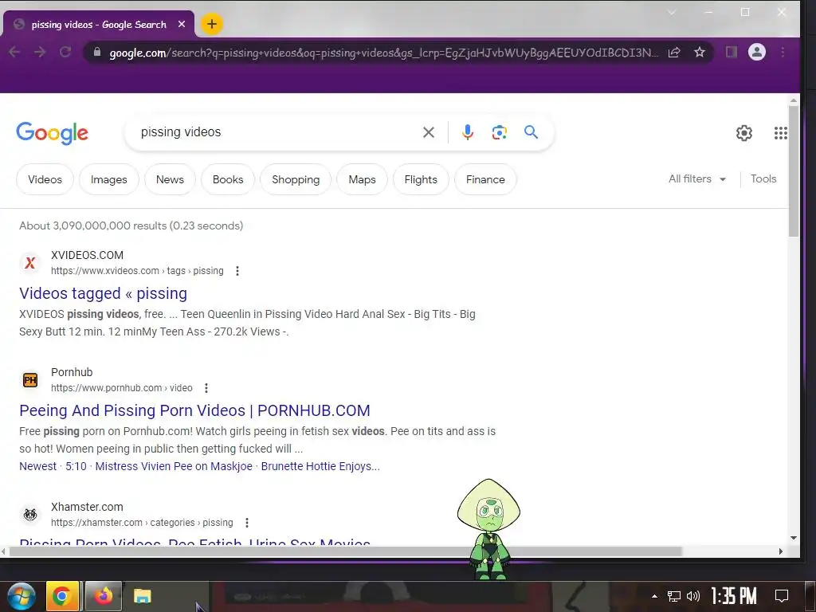Image resolution: width=816 pixels, height=612 pixels.
Task: Open the Chrome profile avatar menu
Action: 757,52
